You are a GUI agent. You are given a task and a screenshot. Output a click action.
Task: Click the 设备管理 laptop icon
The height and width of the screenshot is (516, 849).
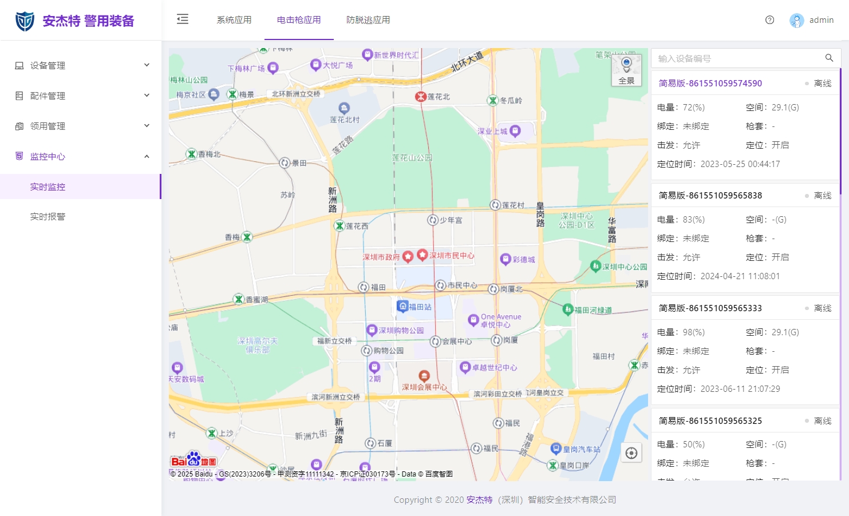[x=19, y=66]
